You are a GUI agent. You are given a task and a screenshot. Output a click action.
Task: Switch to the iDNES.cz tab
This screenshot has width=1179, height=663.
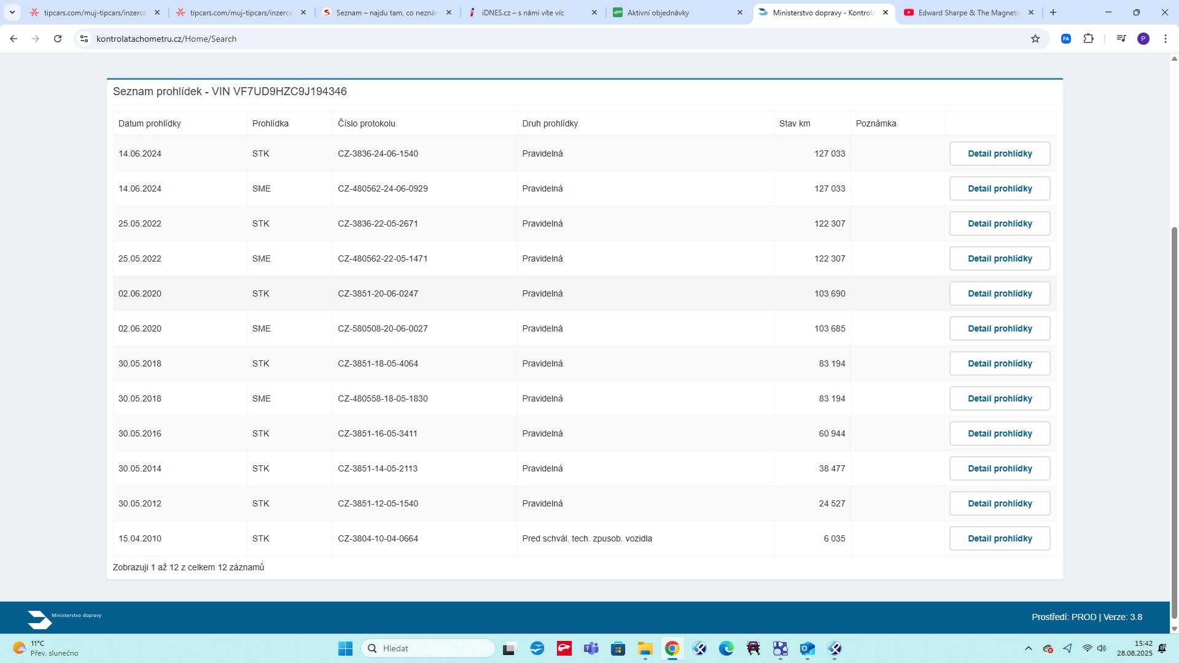pos(522,12)
